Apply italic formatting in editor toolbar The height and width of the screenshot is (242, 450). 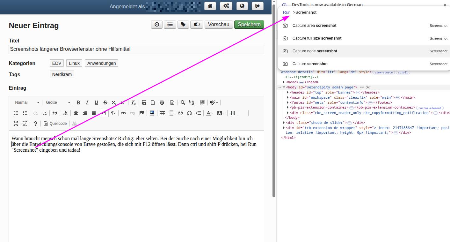pos(87,102)
